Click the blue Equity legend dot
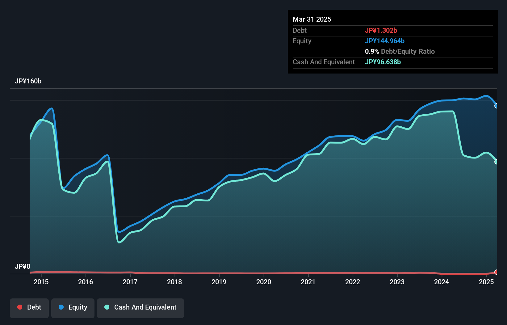 [x=61, y=307]
